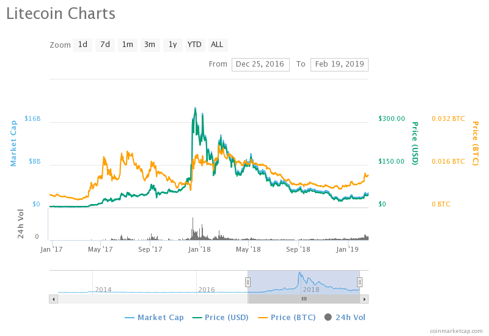This screenshot has width=489, height=336.
Task: Click the 24h Vol axis title
Action: [21, 224]
